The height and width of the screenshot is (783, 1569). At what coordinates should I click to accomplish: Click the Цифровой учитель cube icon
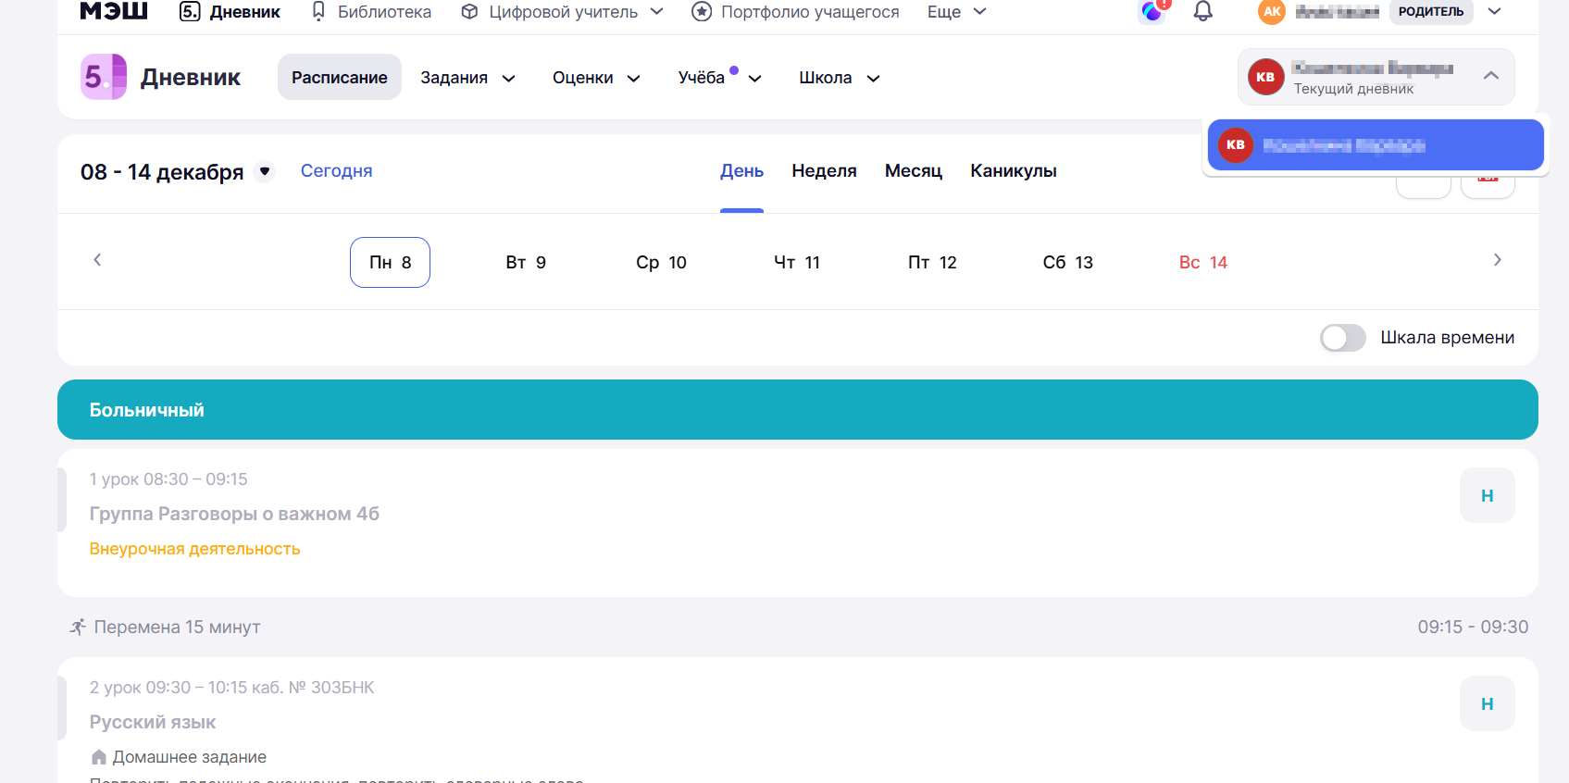coord(469,12)
